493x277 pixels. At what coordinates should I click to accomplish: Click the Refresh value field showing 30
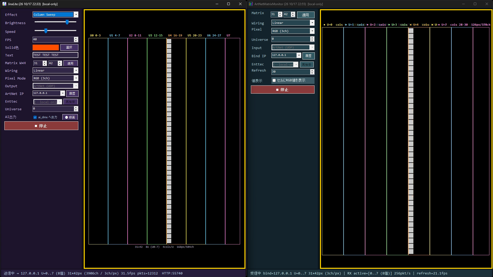(x=291, y=72)
